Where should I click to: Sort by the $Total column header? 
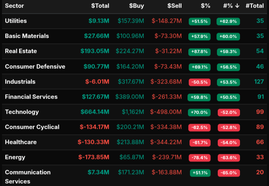click(100, 6)
